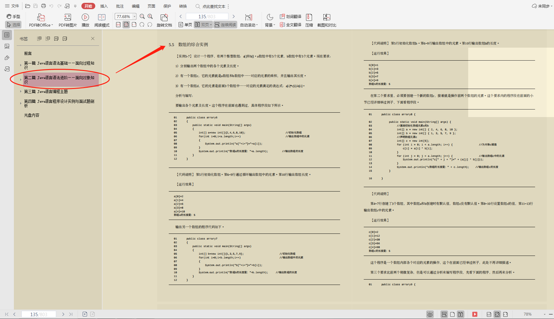Screen dimensions: 554x319
Task: Open file using the folder icon
Action: [28, 6]
